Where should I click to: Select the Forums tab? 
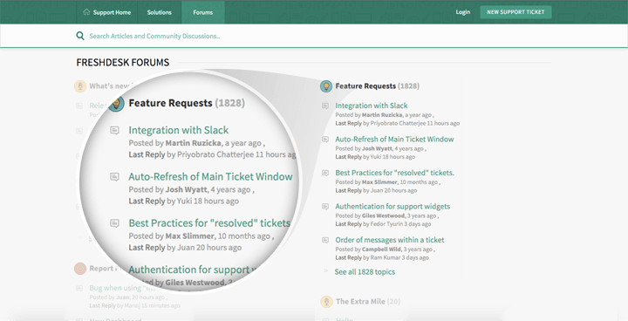[202, 12]
